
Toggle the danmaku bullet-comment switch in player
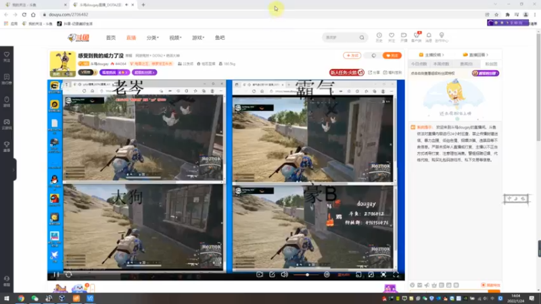pos(327,275)
